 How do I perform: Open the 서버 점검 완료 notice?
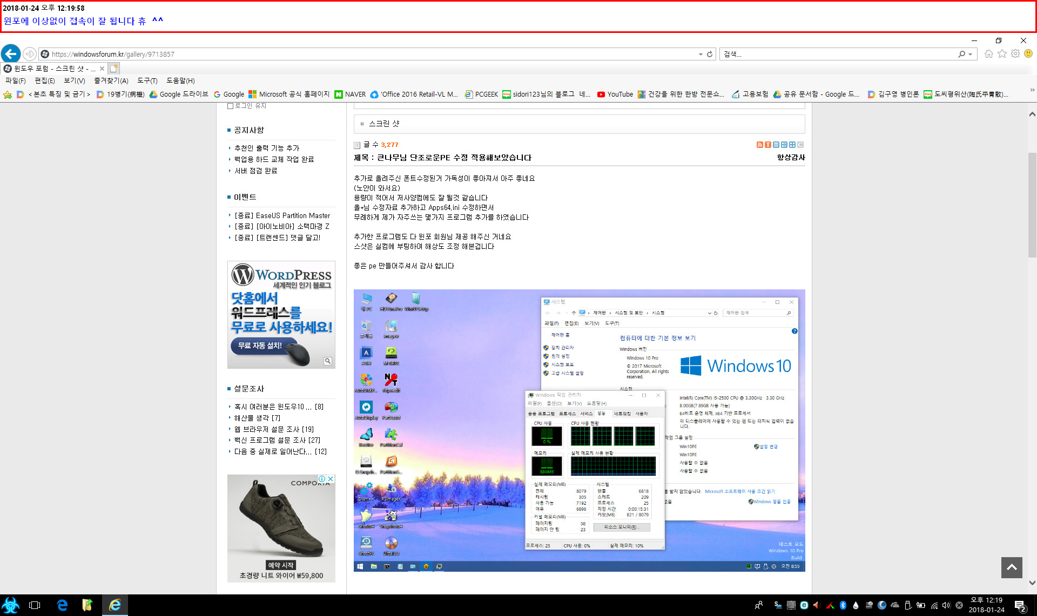[x=255, y=171]
